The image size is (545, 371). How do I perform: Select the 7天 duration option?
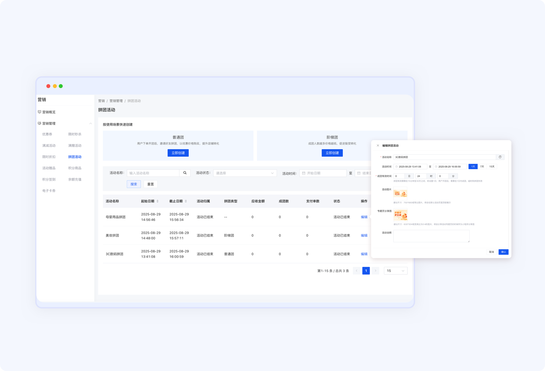coord(482,167)
